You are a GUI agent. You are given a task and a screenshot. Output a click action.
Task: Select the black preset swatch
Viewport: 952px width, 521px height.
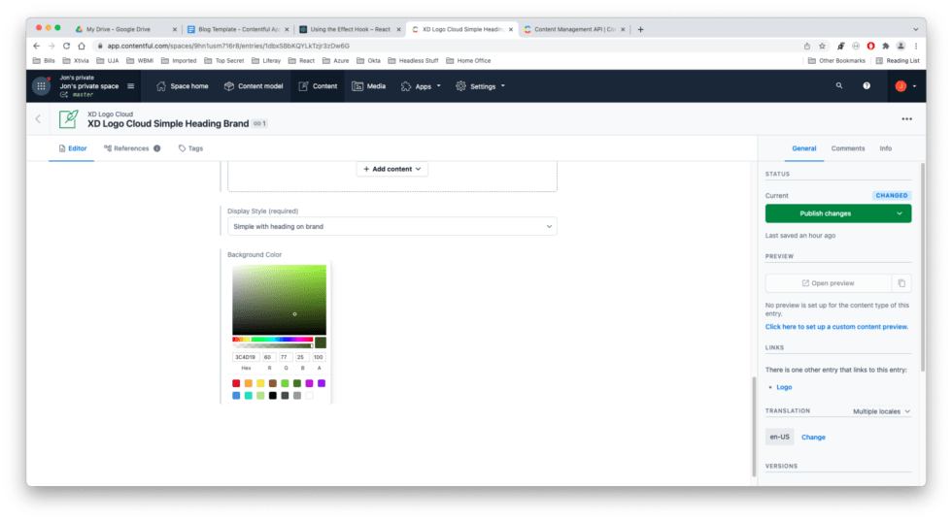[273, 396]
